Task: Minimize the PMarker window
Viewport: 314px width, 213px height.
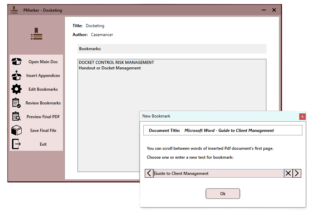Action: pos(264,10)
